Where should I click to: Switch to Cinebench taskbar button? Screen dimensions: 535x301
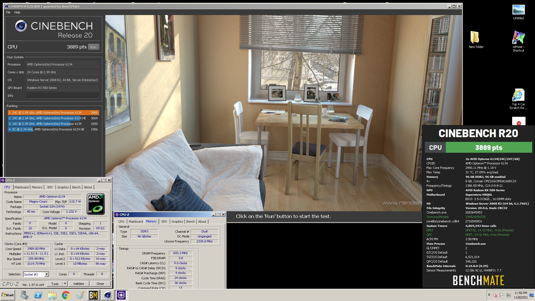[x=108, y=295]
